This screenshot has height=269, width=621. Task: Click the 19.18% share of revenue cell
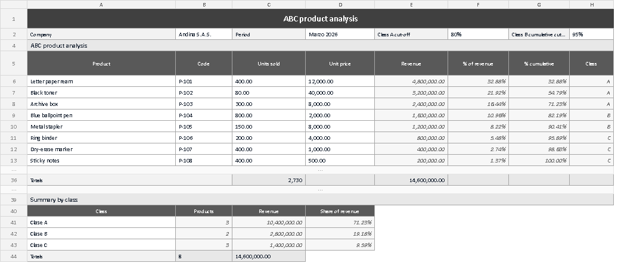[x=340, y=234]
